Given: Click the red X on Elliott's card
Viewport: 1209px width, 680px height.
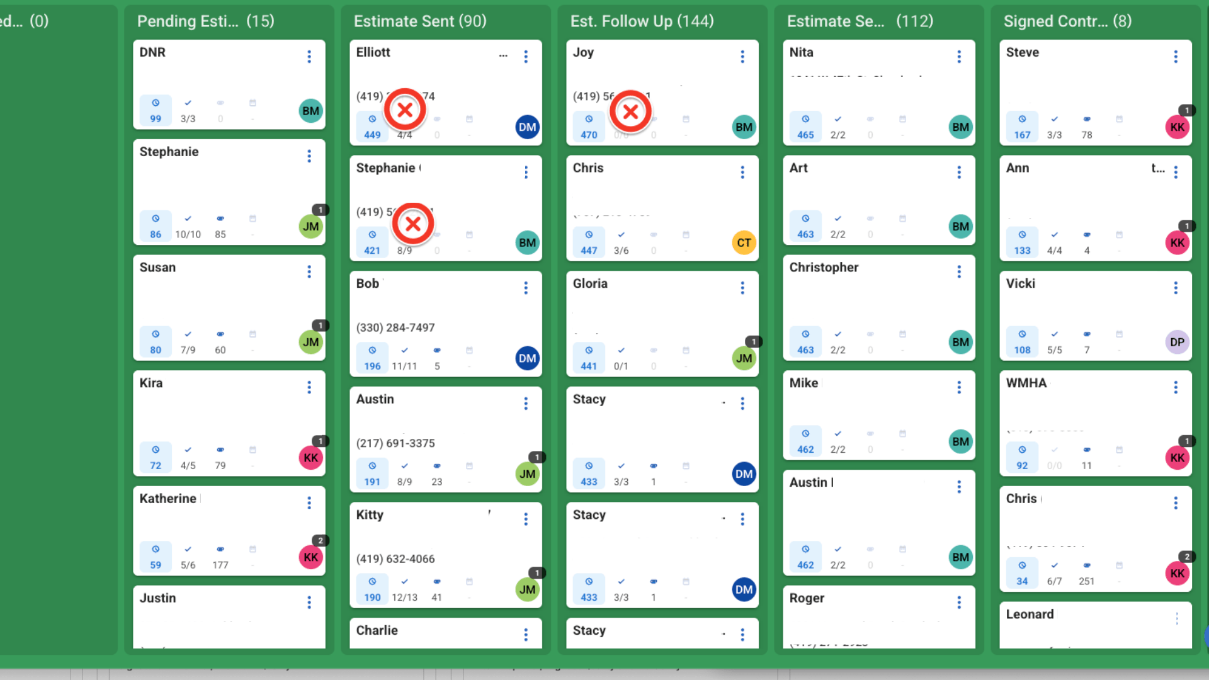Looking at the screenshot, I should 405,110.
